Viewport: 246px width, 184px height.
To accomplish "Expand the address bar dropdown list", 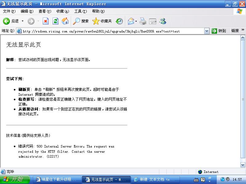I will click(x=207, y=31).
